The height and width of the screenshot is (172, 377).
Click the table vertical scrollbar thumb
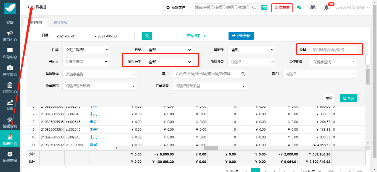(368, 76)
